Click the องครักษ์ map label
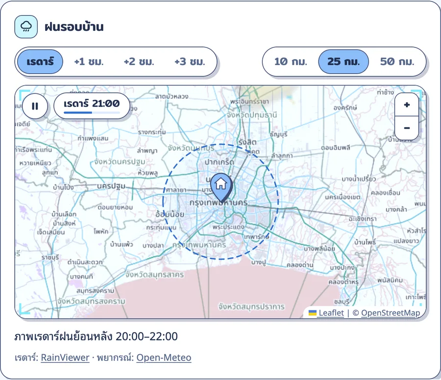The height and width of the screenshot is (380, 441). tap(345, 108)
